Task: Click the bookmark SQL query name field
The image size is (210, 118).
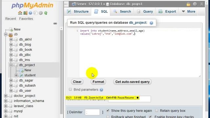Action: (x=129, y=99)
